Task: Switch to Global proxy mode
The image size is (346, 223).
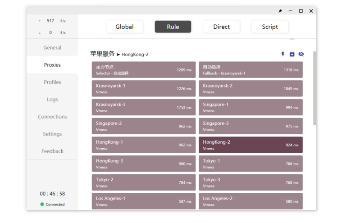Action: coord(124,27)
